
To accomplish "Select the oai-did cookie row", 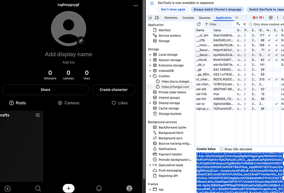I will (x=240, y=89).
